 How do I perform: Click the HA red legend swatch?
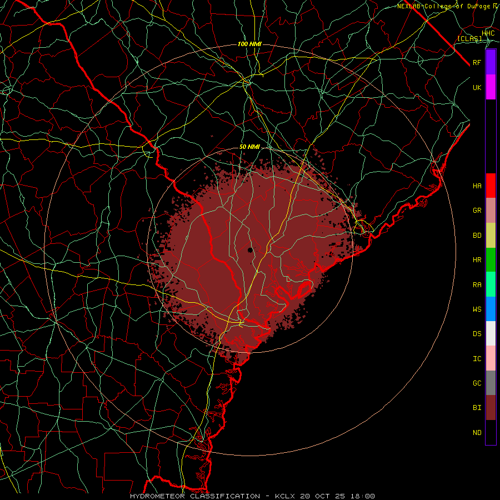[491, 186]
